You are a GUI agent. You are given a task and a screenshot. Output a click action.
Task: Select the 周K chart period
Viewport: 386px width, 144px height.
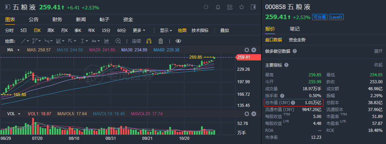51,31
